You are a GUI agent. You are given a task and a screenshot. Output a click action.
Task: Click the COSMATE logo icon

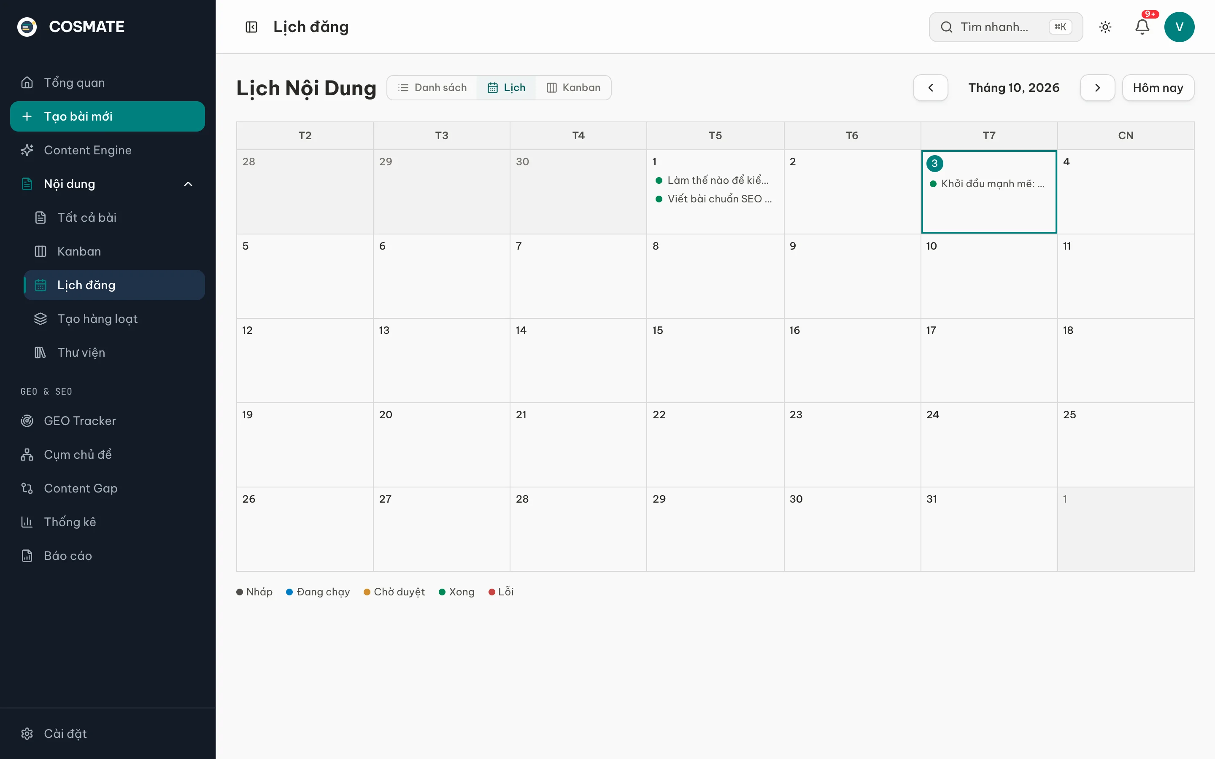click(x=27, y=27)
